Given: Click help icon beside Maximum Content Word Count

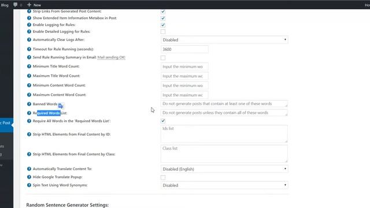Looking at the screenshot, I should pyautogui.click(x=29, y=95).
